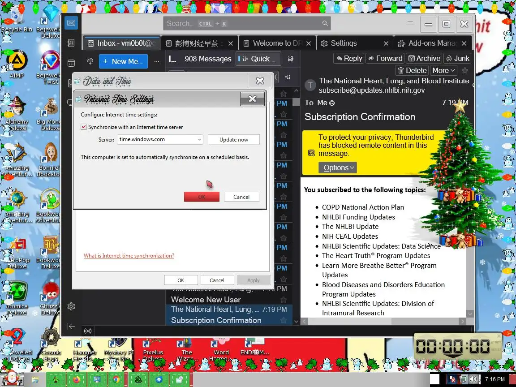Open Firefox from the taskbar
The width and height of the screenshot is (516, 387).
77,379
